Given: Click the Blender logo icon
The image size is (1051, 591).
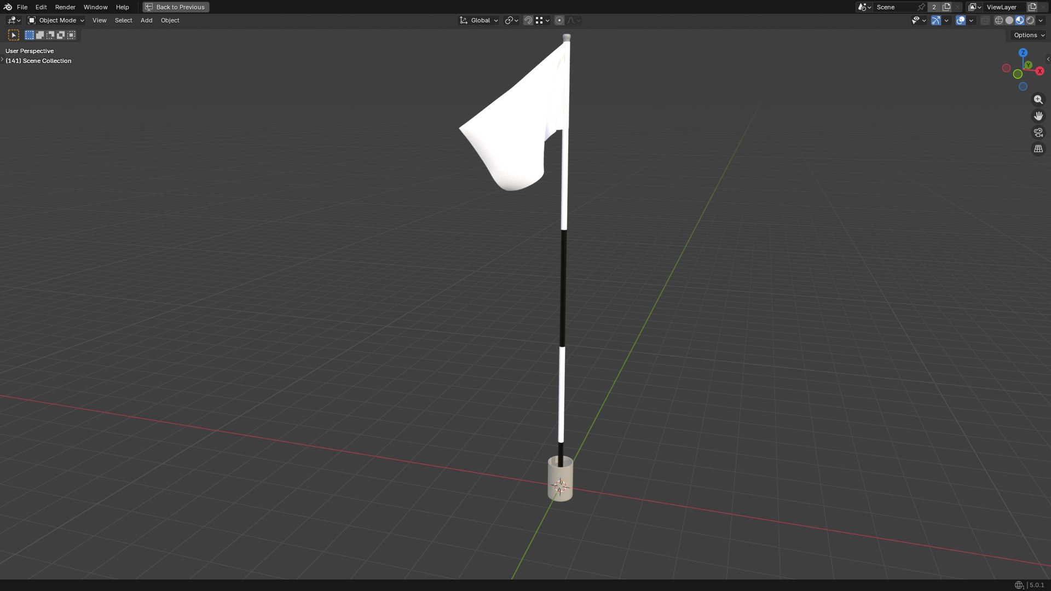Looking at the screenshot, I should coord(8,7).
